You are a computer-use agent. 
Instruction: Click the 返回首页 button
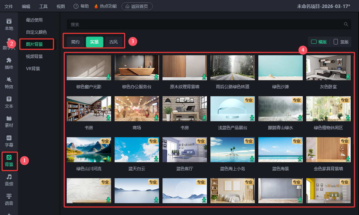click(x=137, y=7)
